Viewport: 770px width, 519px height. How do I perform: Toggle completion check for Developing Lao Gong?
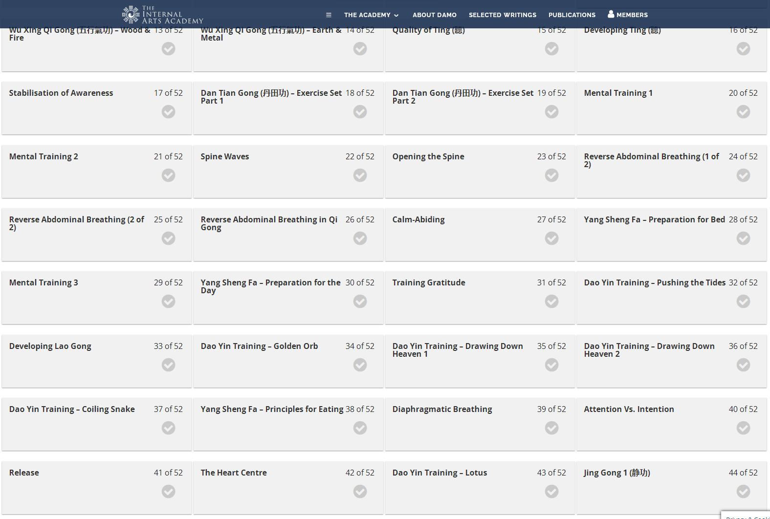click(x=169, y=365)
